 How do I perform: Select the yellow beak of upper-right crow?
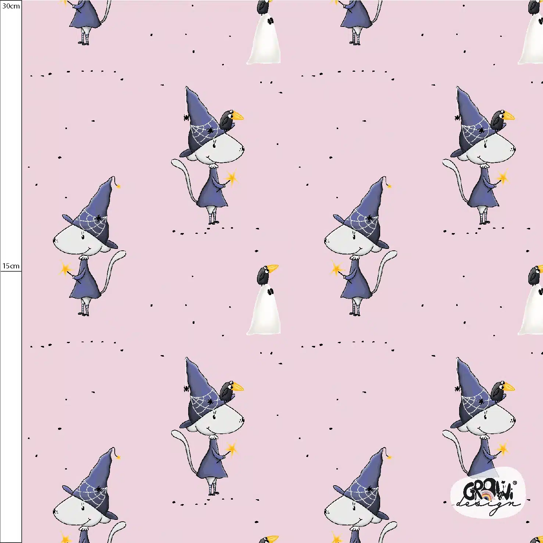tap(509, 117)
